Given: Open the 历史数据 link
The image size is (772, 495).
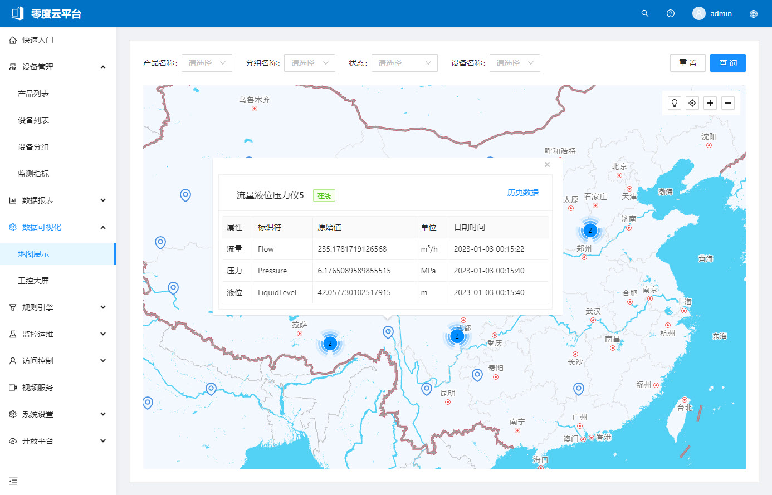Looking at the screenshot, I should (522, 193).
